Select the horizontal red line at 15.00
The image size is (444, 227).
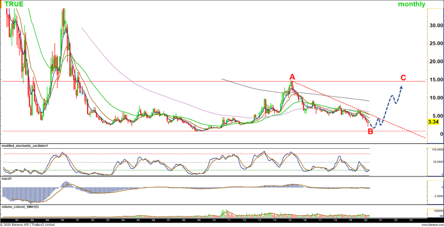[x=167, y=82]
